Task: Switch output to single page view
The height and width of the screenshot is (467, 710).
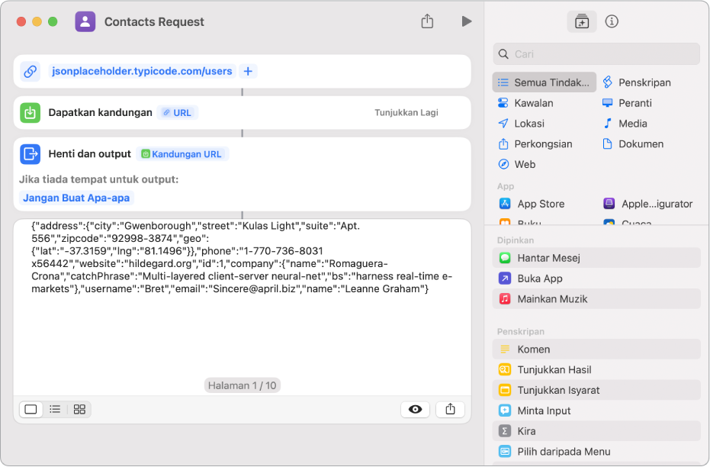Action: click(x=31, y=409)
